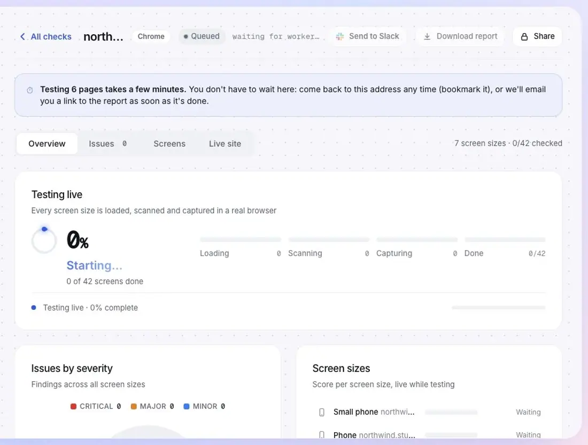The height and width of the screenshot is (445, 588).
Task: Click the back chevron beside All checks
Action: point(22,36)
